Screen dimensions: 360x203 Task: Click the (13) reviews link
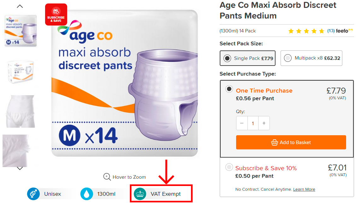click(332, 31)
